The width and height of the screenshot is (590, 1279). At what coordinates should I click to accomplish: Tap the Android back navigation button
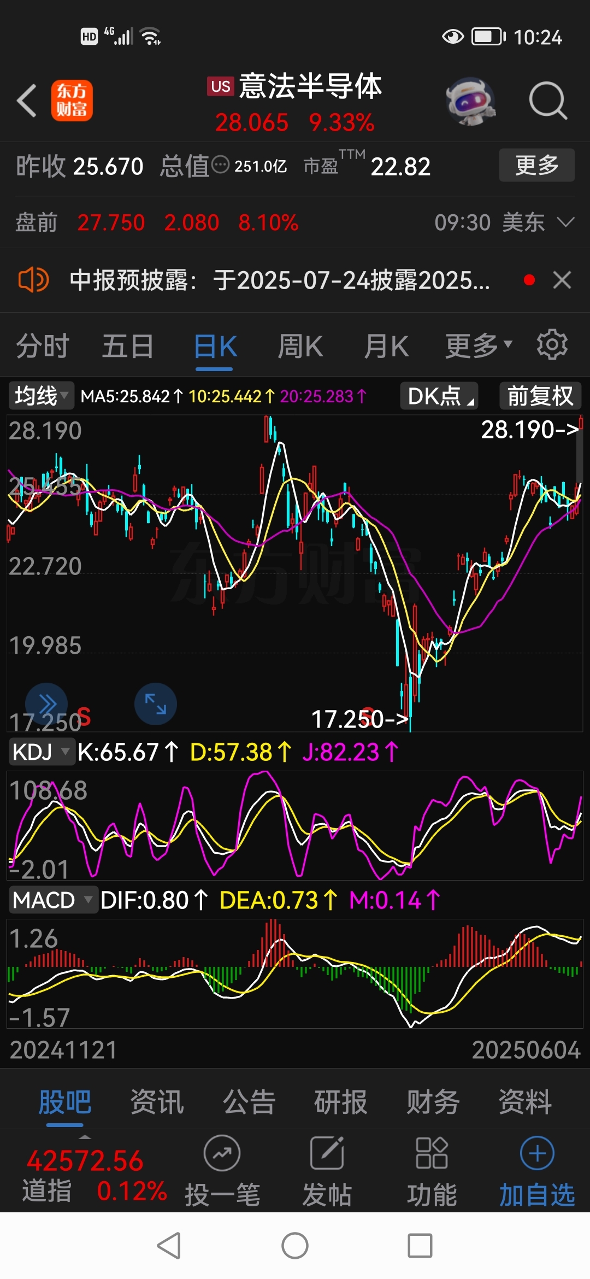169,1246
